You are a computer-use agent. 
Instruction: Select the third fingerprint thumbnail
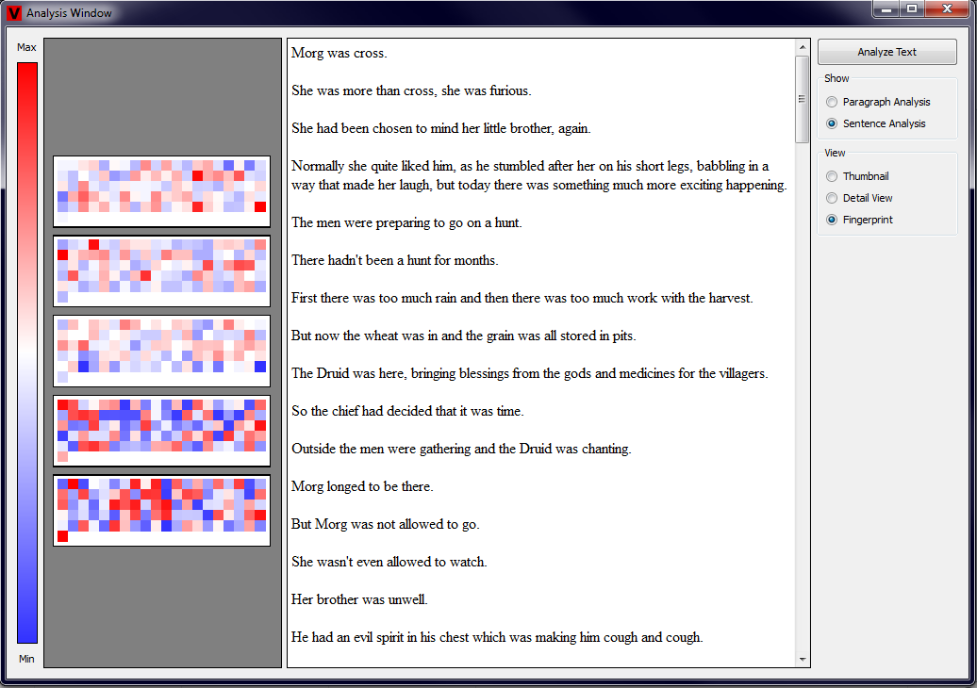coord(161,351)
